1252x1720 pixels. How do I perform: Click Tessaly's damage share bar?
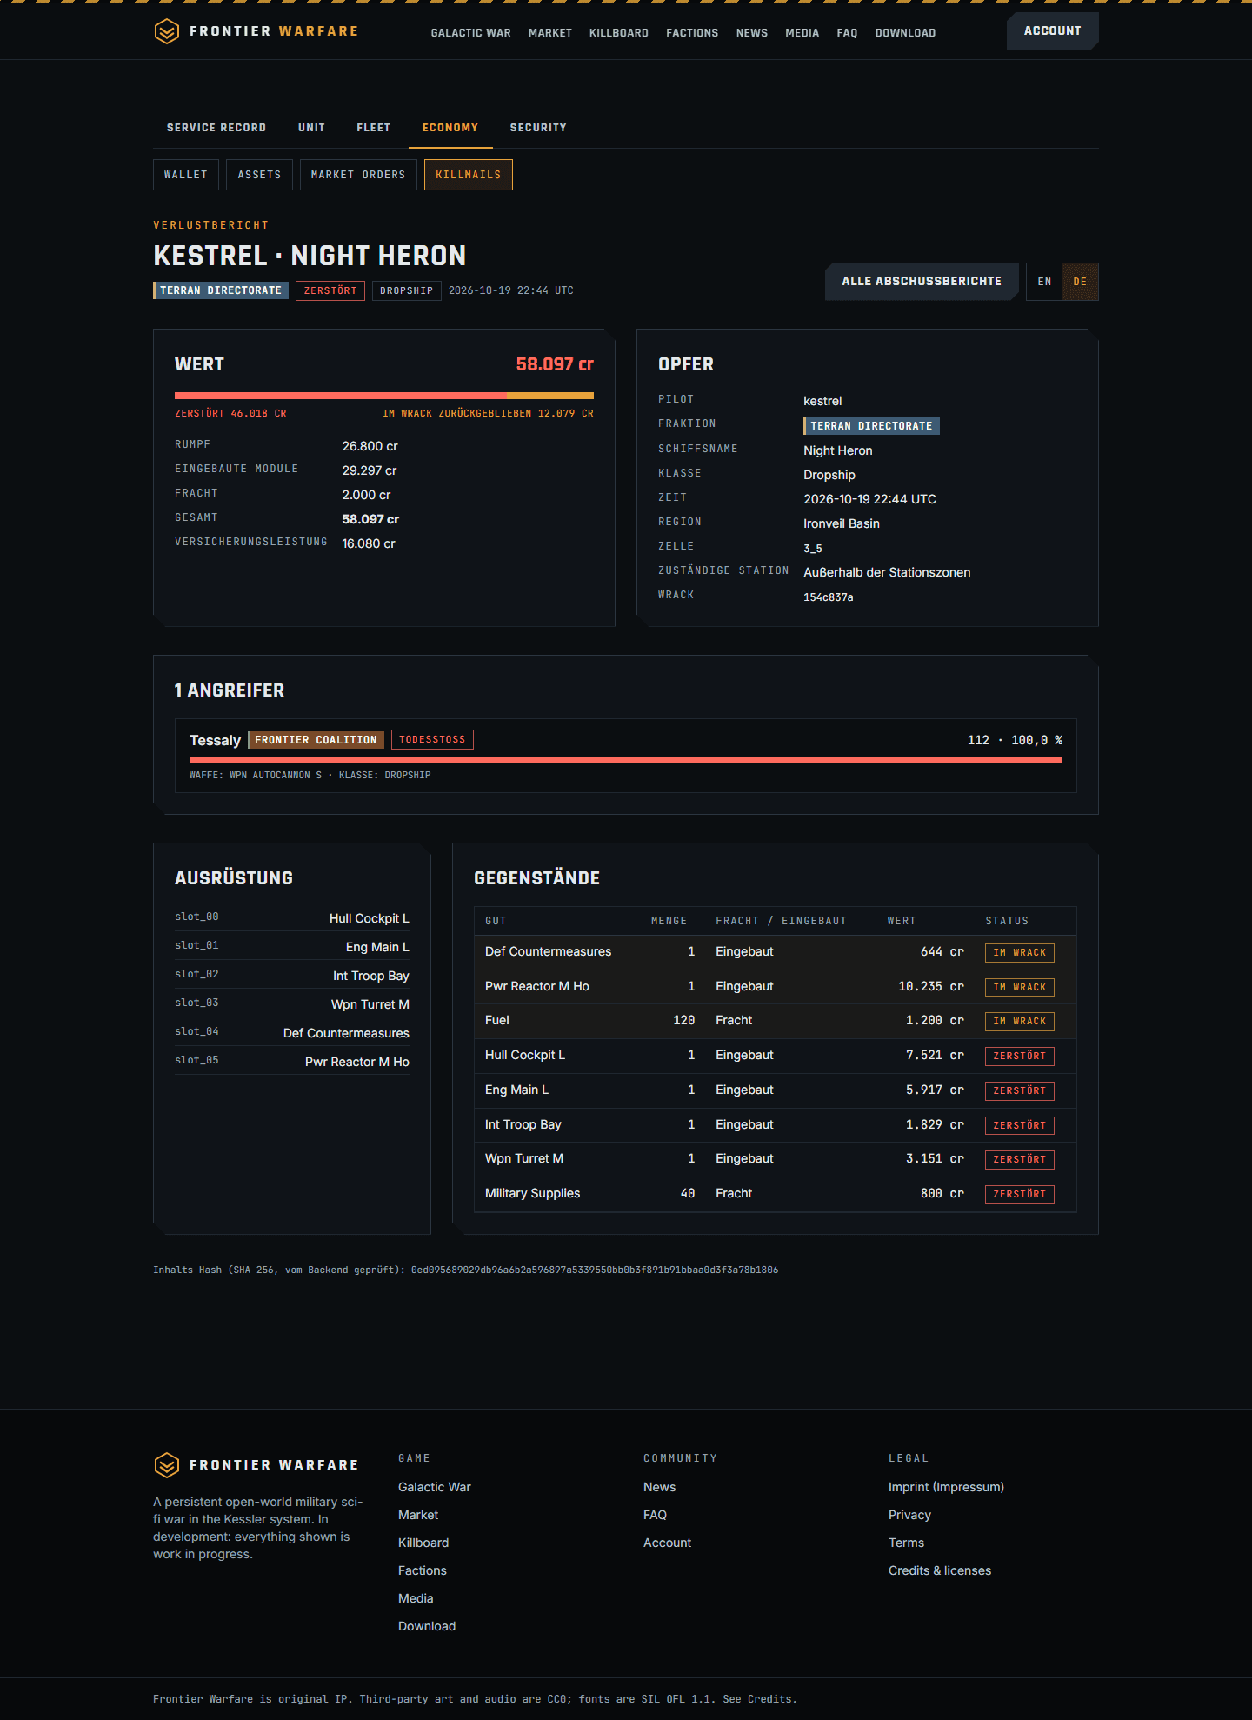click(x=626, y=760)
